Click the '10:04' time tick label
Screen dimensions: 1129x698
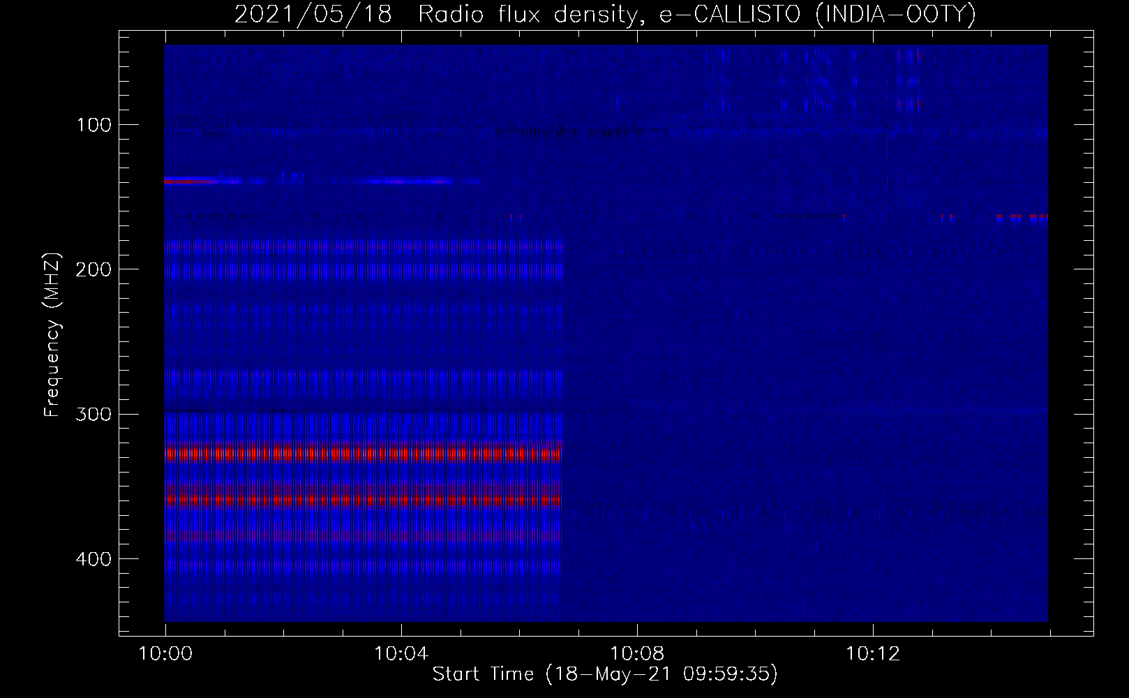401,654
